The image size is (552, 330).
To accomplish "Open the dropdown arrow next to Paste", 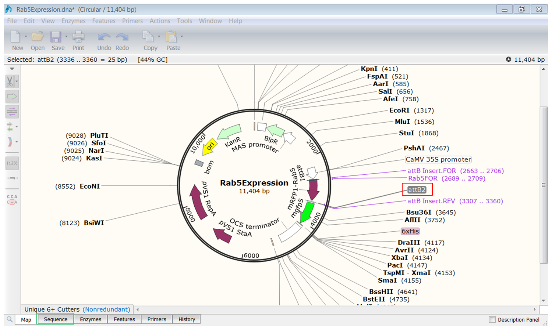I will coord(182,36).
